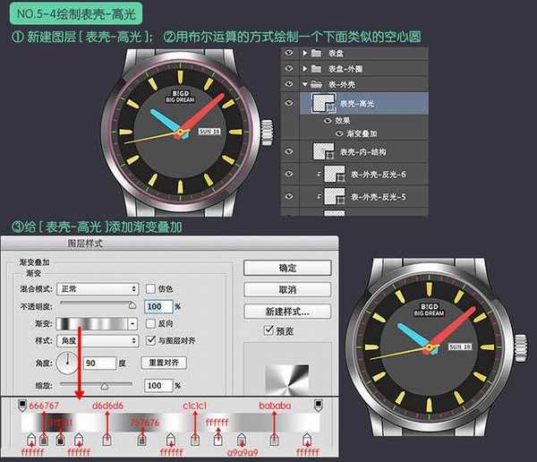The image size is (537, 462).
Task: Open the 混合模式 blend mode dropdown
Action: 98,289
